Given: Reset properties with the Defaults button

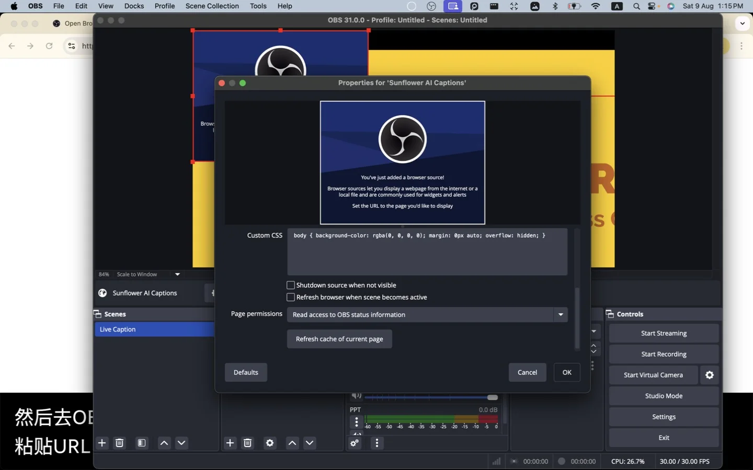Looking at the screenshot, I should (246, 372).
